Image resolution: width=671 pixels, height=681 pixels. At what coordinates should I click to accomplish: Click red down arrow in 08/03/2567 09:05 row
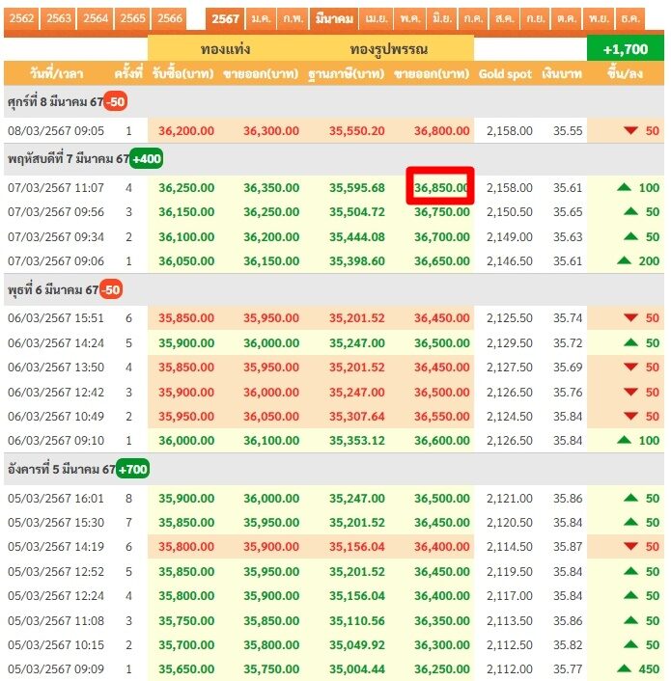click(x=630, y=130)
